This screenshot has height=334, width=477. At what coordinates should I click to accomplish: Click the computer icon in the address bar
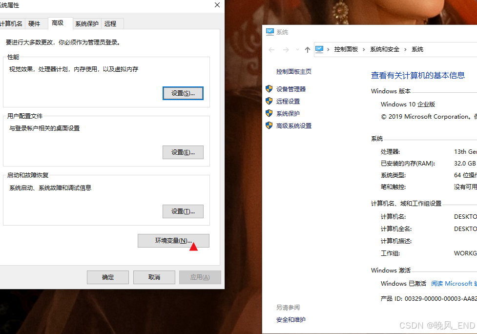[319, 49]
